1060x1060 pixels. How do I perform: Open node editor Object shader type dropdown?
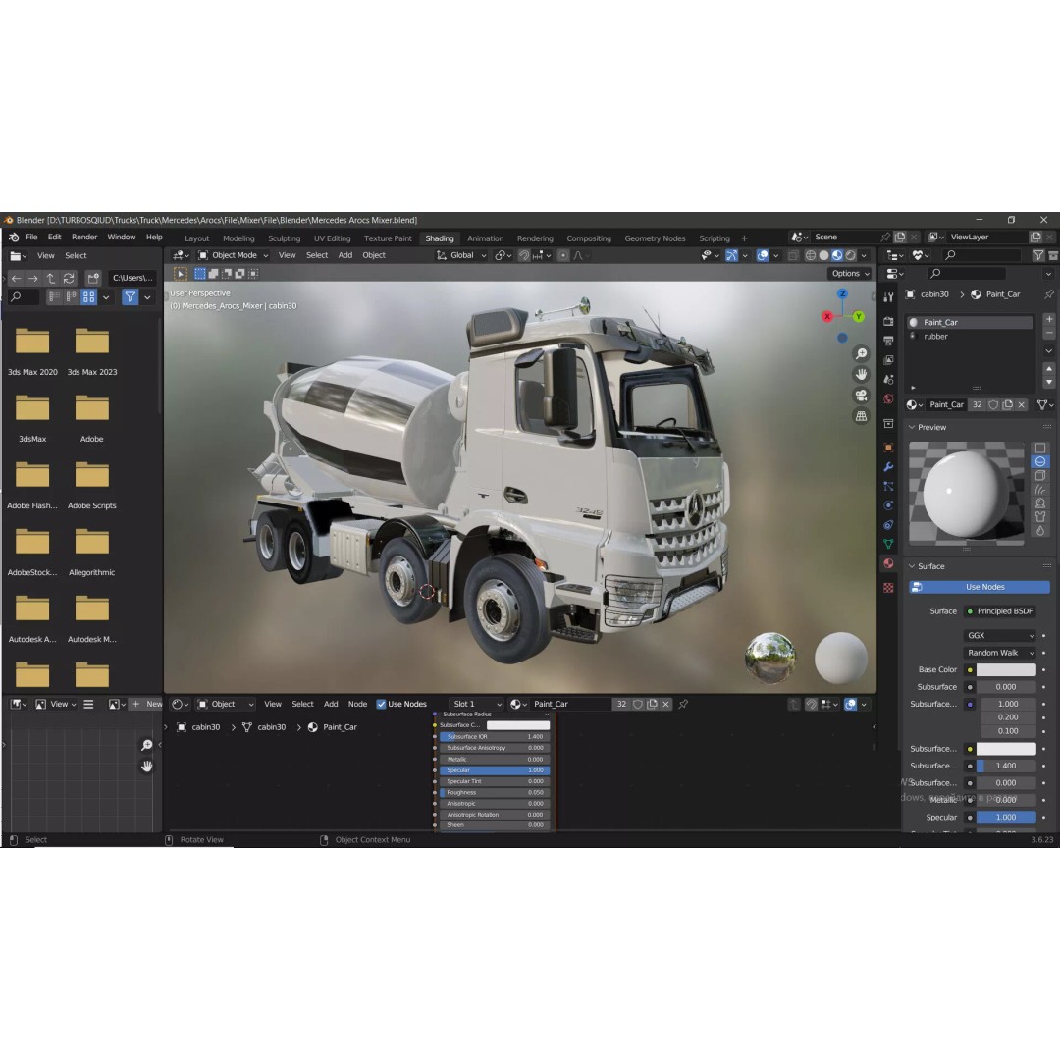tap(226, 704)
